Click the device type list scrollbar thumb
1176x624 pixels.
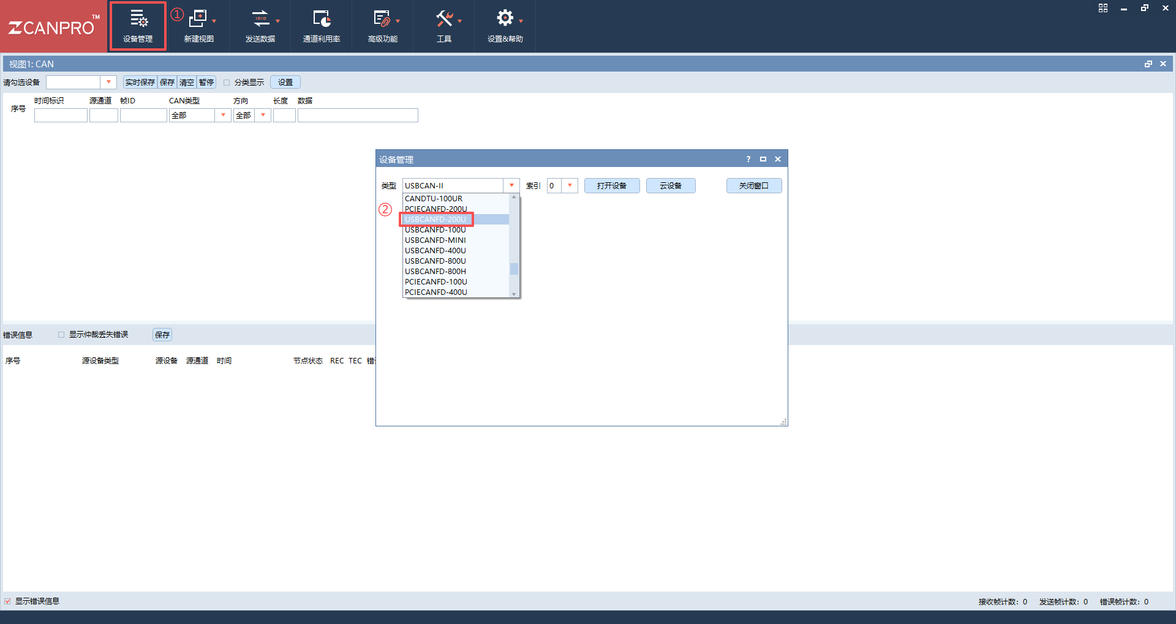tap(514, 269)
